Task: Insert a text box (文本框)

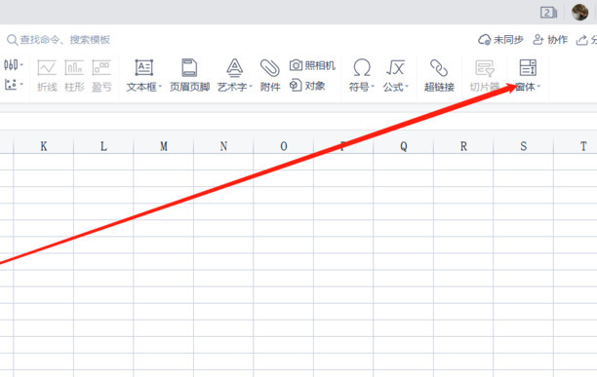Action: coord(143,76)
